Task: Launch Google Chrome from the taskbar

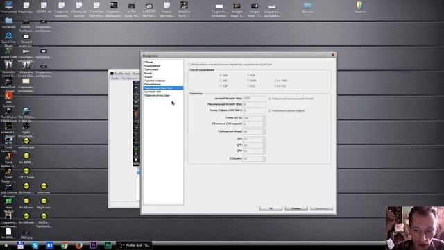Action: click(x=65, y=245)
